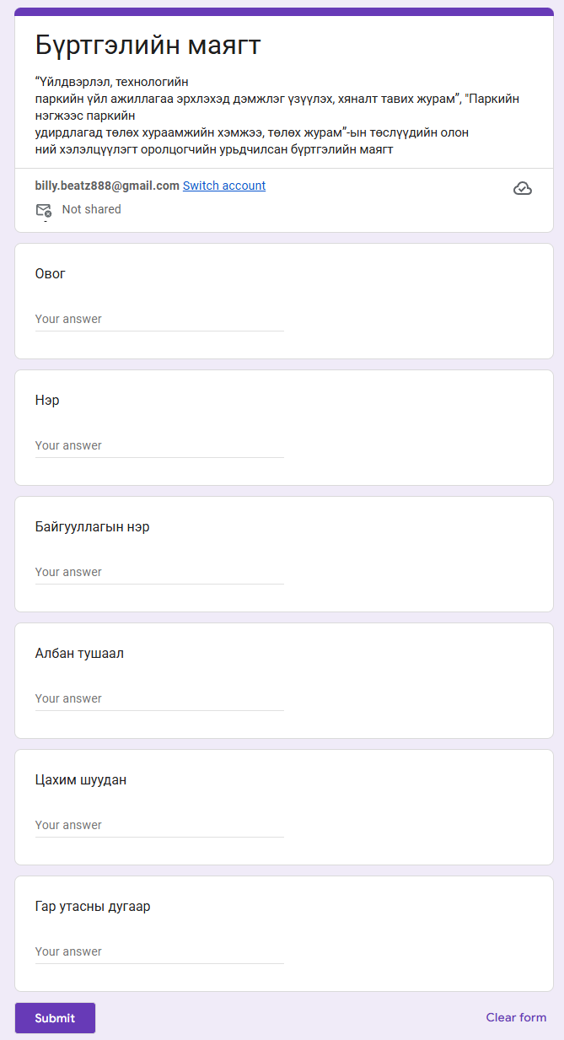Viewport: 564px width, 1040px height.
Task: Click the Нэр question label
Action: click(x=47, y=401)
